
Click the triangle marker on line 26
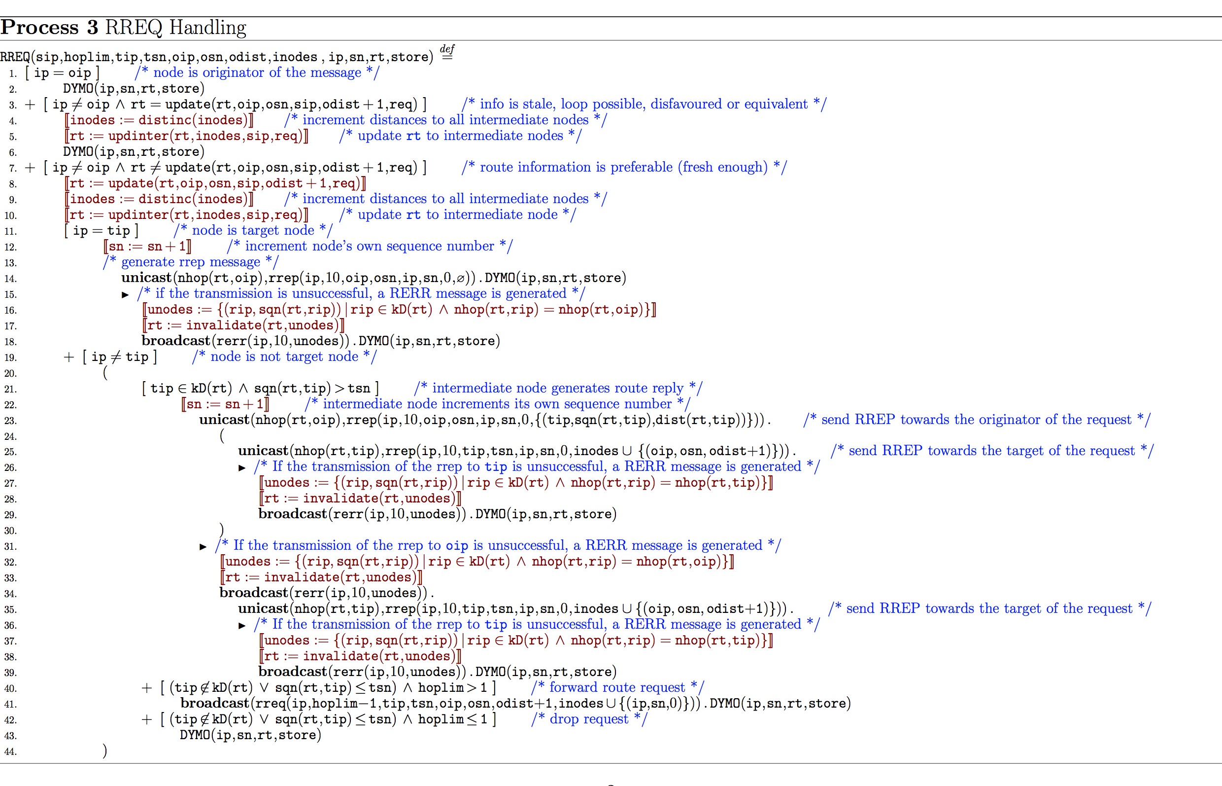(242, 468)
